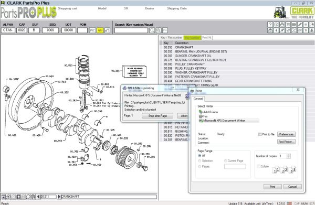Go to the next figure with the right arrow
The height and width of the screenshot is (205, 315).
click(59, 197)
